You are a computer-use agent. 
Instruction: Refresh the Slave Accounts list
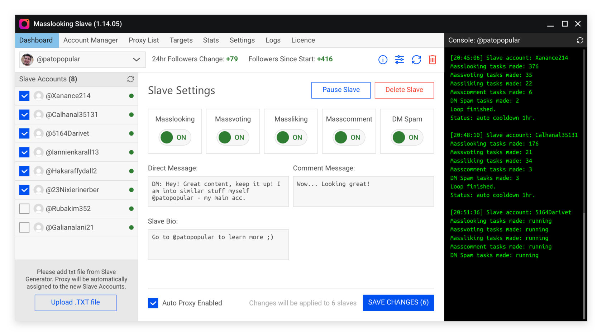(130, 79)
